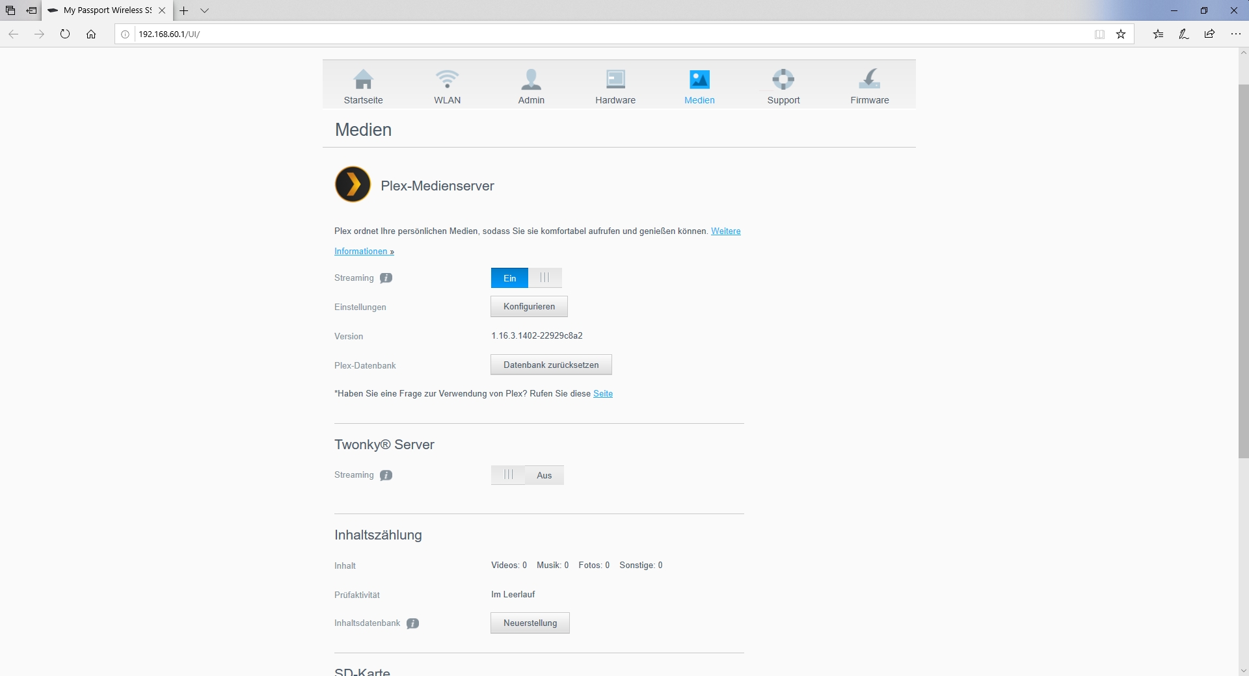The image size is (1249, 676).
Task: Go back in browser history
Action: [13, 34]
